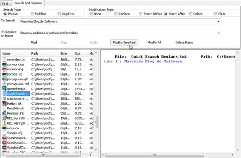Click Modify All button
Image resolution: width=241 pixels, height=158 pixels.
[x=154, y=43]
